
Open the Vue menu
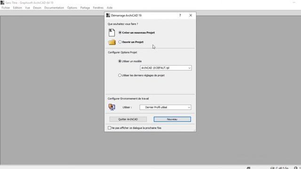click(27, 8)
